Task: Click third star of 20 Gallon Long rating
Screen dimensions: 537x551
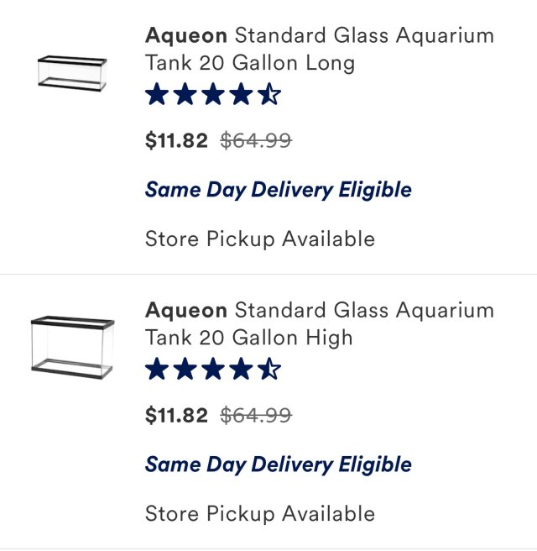Action: click(213, 94)
